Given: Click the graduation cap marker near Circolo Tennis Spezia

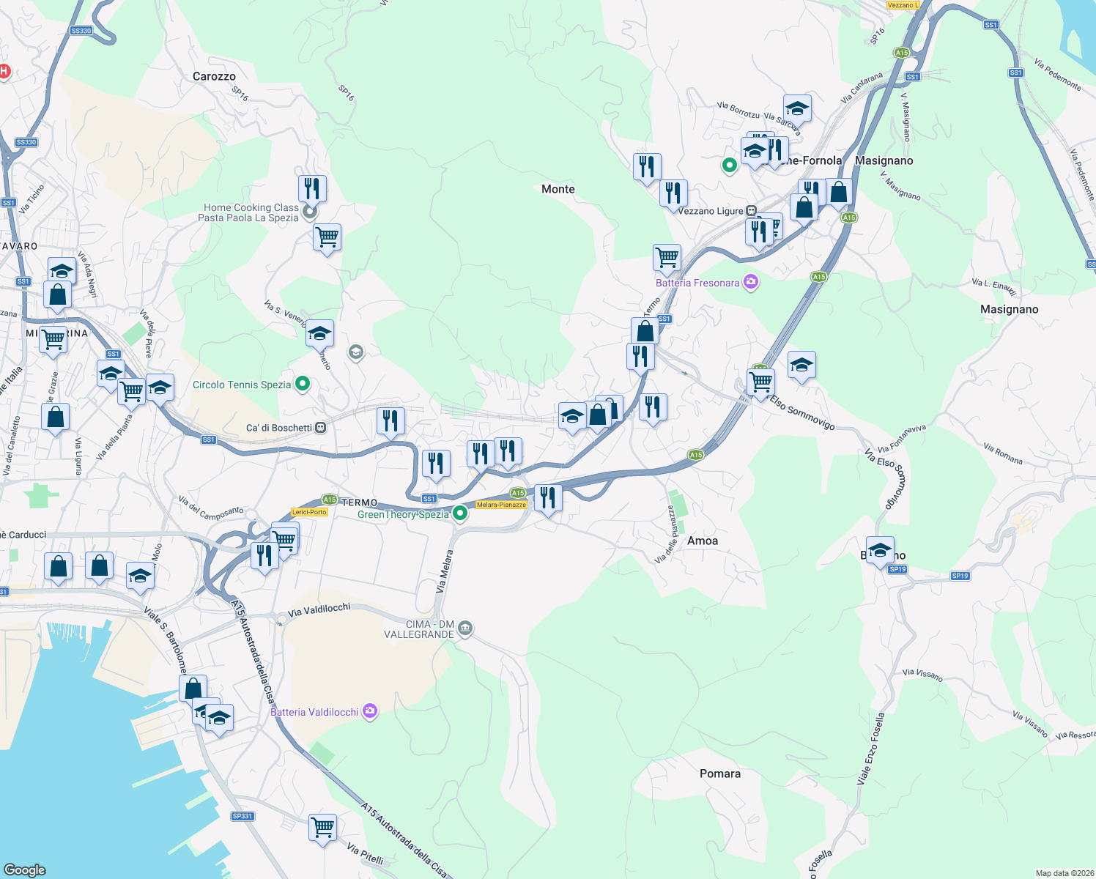Looking at the screenshot, I should click(319, 333).
